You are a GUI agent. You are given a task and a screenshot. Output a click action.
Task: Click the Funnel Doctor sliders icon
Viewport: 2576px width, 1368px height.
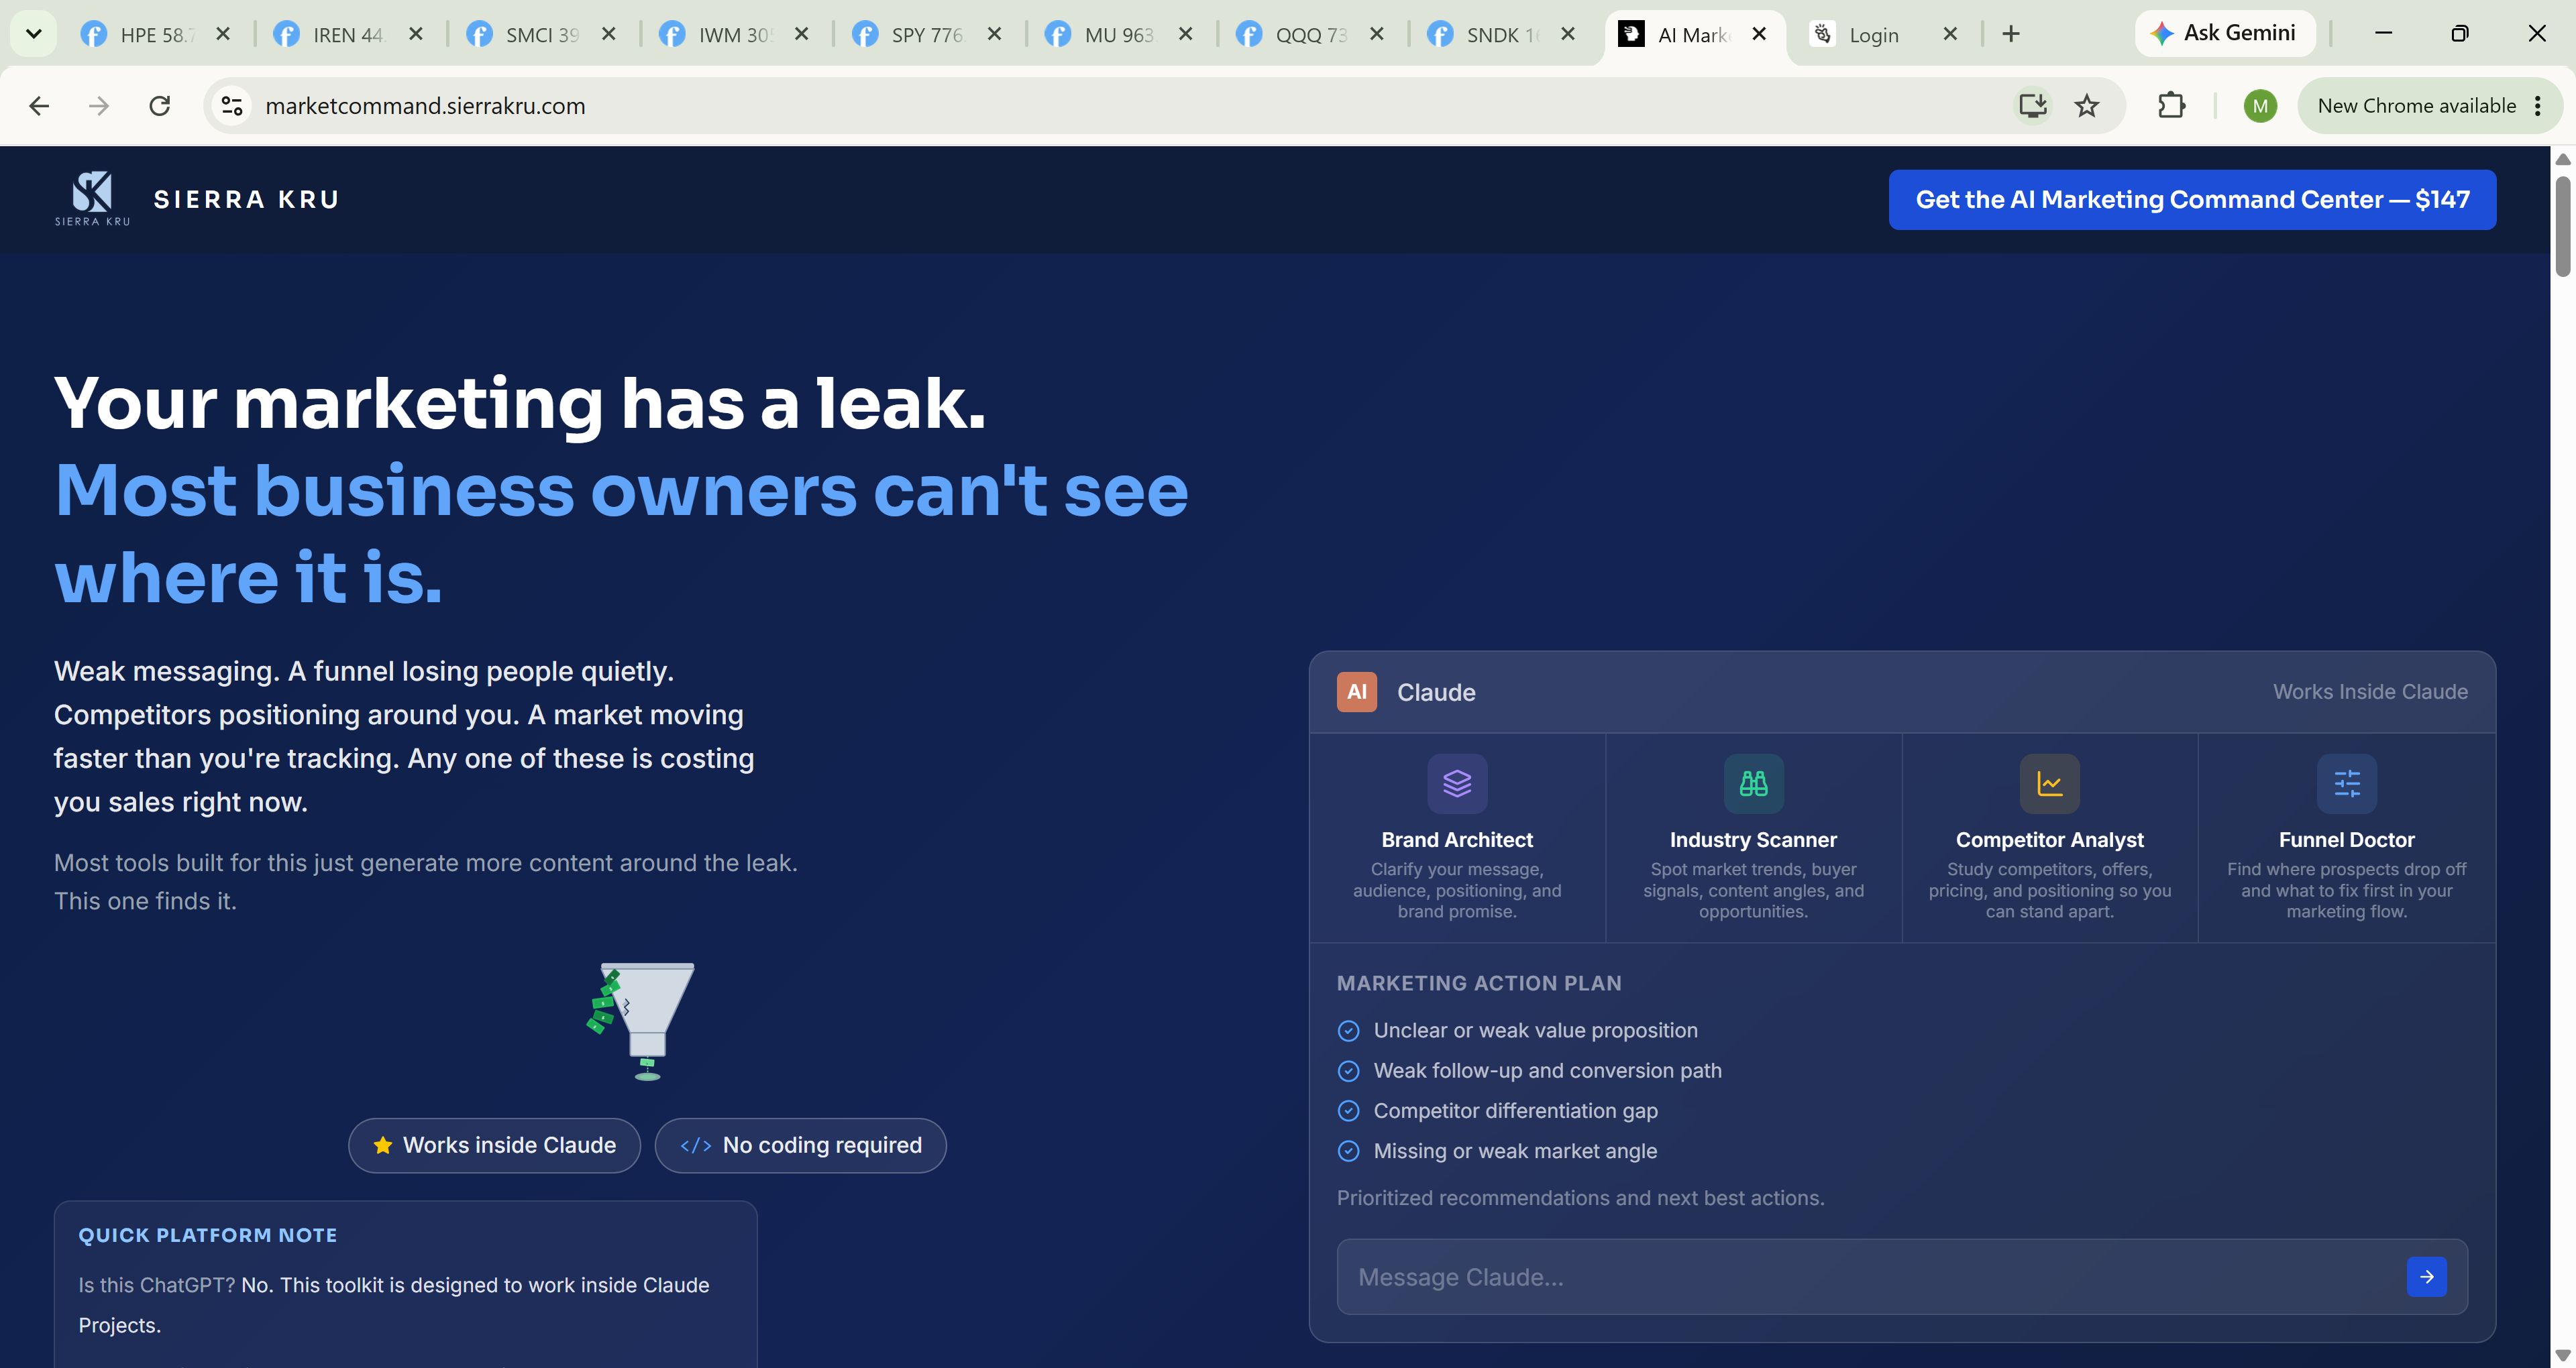click(x=2346, y=783)
